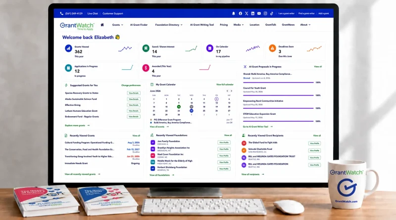Expand the About dropdown menu
Viewport: 396px width, 220px height.
click(305, 25)
